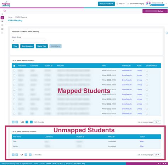The width and height of the screenshot is (168, 165).
Task: Open the rightmost social icon in the footer
Action: pos(166,164)
